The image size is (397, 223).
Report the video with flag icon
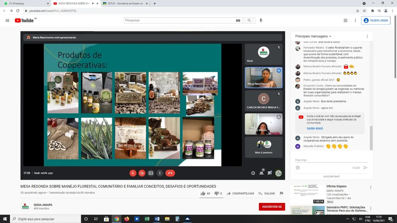(281, 194)
